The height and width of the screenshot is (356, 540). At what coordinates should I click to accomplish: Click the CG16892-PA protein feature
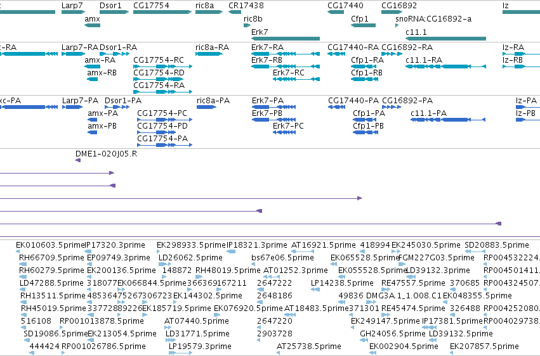point(392,107)
